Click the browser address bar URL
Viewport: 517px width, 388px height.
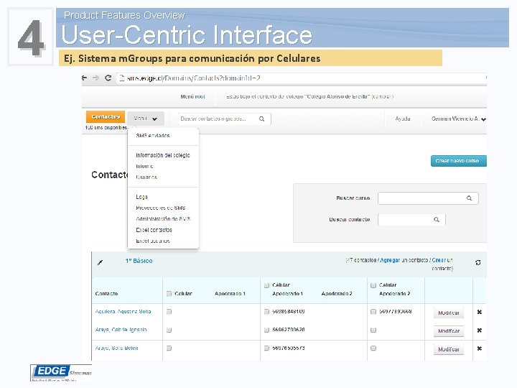(194, 78)
